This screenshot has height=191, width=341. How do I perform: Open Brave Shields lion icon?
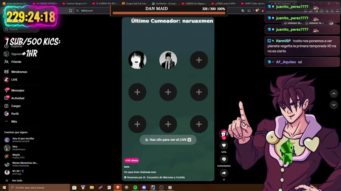coord(257,11)
